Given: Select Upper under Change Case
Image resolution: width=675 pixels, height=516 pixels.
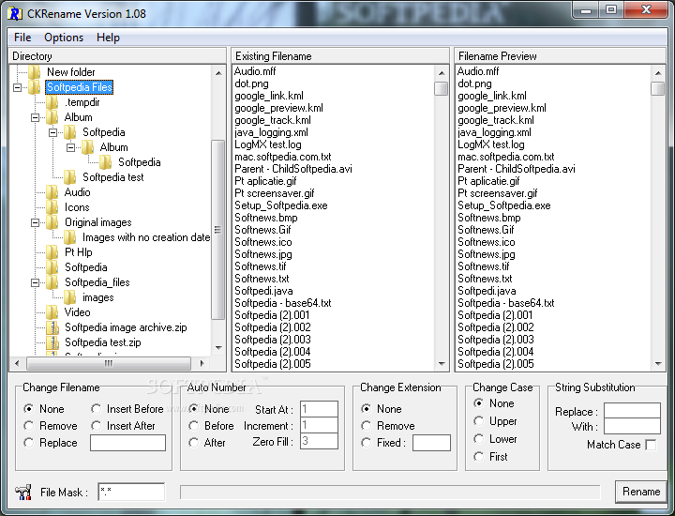Looking at the screenshot, I should 478,421.
